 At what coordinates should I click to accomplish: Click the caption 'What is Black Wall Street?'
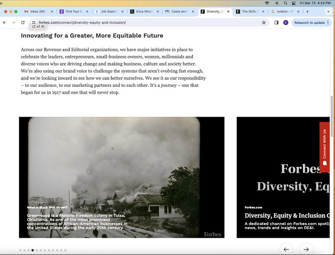pos(47,207)
